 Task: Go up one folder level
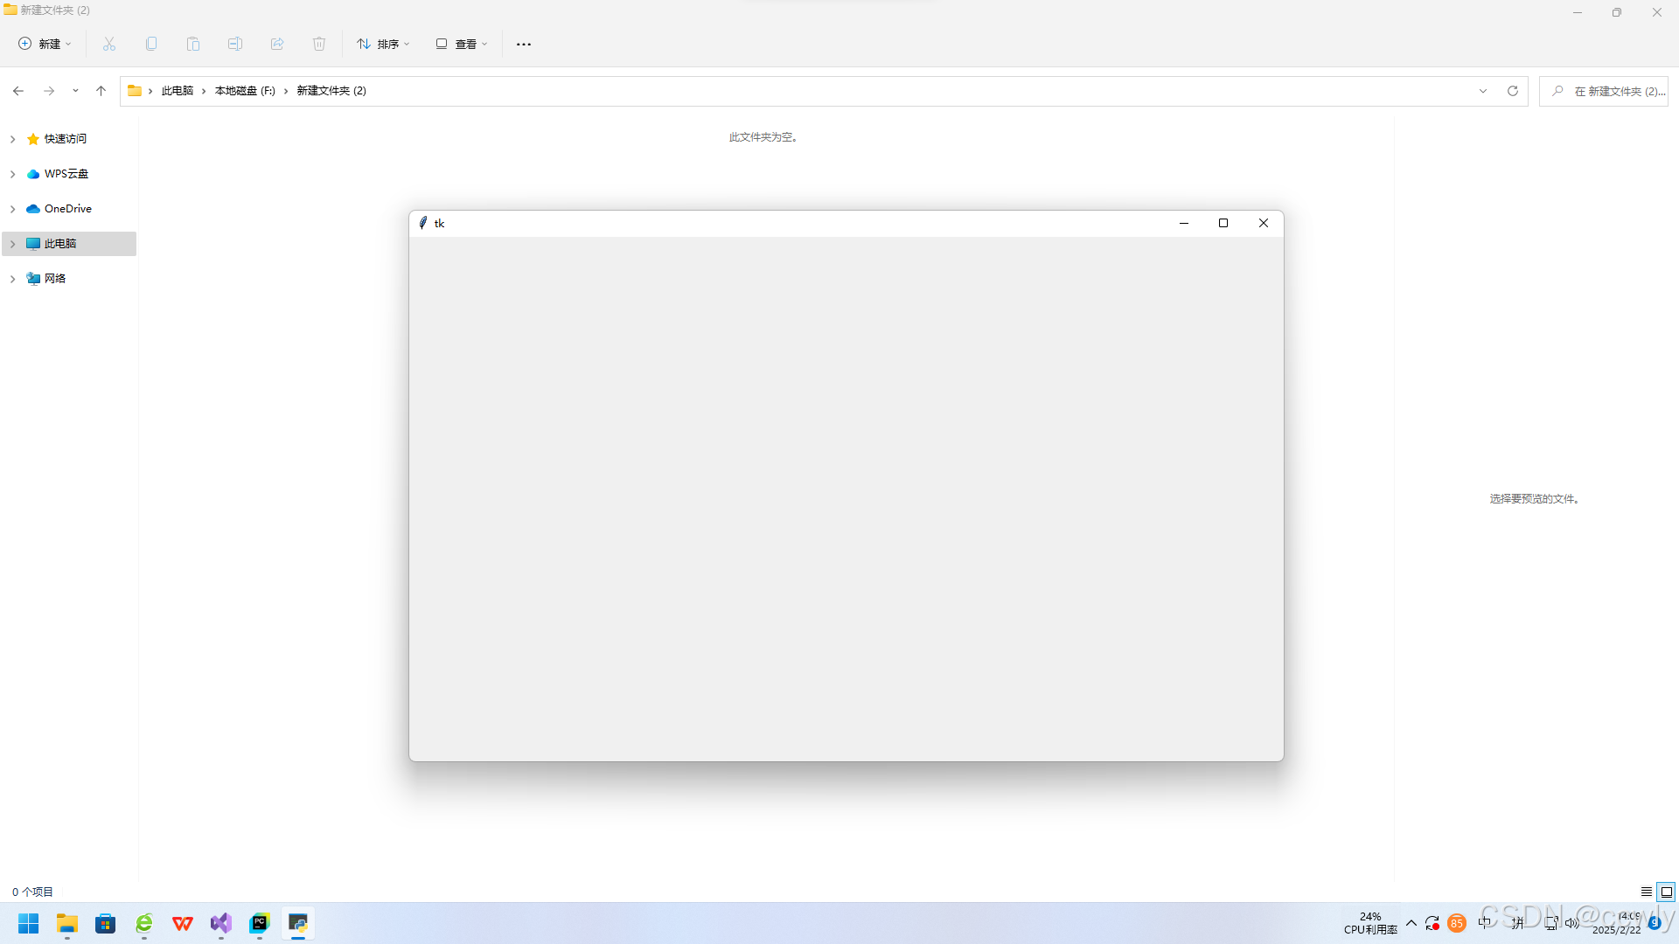click(x=101, y=91)
